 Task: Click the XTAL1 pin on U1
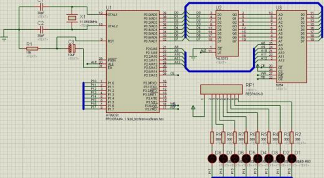tap(113, 15)
